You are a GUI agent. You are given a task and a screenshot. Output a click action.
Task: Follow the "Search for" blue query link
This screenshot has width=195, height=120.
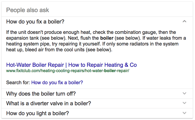coord(57,83)
